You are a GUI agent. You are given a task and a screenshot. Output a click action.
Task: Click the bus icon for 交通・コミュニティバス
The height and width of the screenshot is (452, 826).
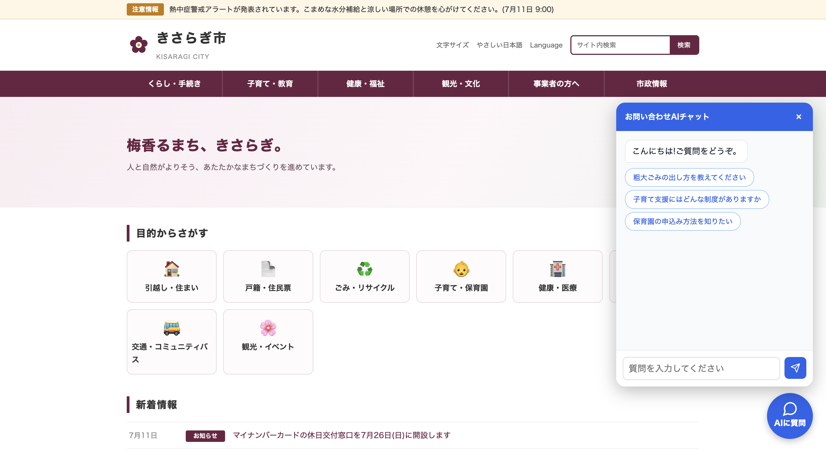pos(172,328)
